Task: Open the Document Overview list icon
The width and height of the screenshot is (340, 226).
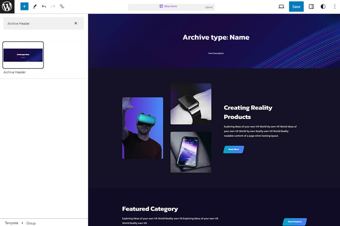Action: point(62,6)
